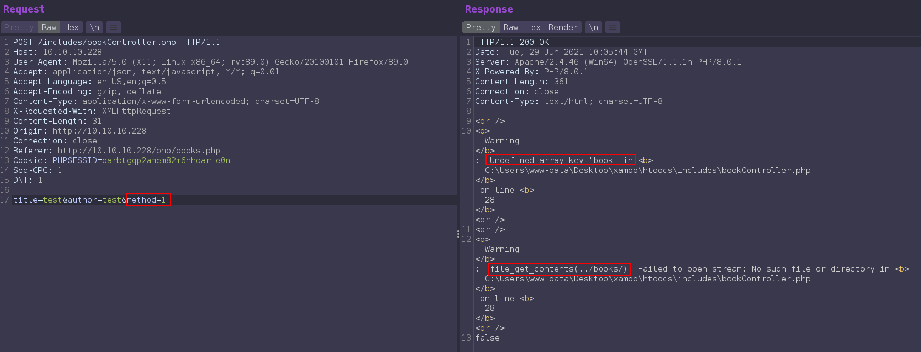Image resolution: width=921 pixels, height=352 pixels.
Task: Switch Response view to Render tab
Action: pos(563,27)
